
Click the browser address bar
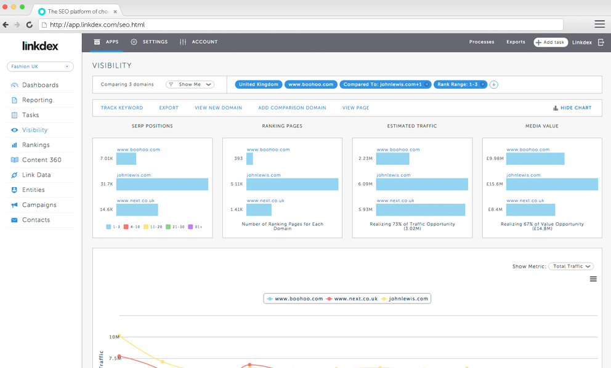(301, 25)
